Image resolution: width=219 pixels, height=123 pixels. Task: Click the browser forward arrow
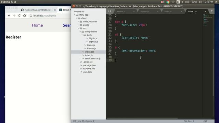click(x=14, y=16)
